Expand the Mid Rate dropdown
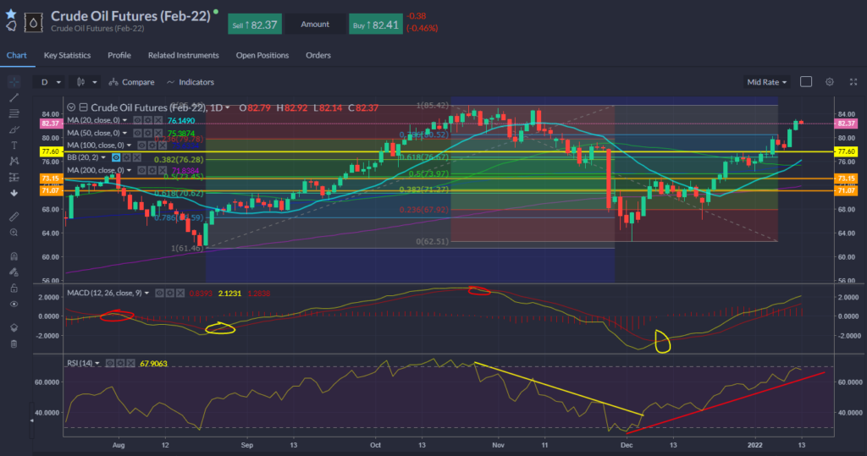The height and width of the screenshot is (456, 867). tap(767, 82)
